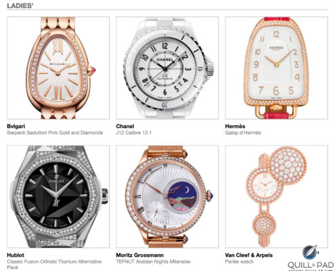The width and height of the screenshot is (335, 271).
Task: Click the Bvlgari brand name
Action: coord(16,126)
